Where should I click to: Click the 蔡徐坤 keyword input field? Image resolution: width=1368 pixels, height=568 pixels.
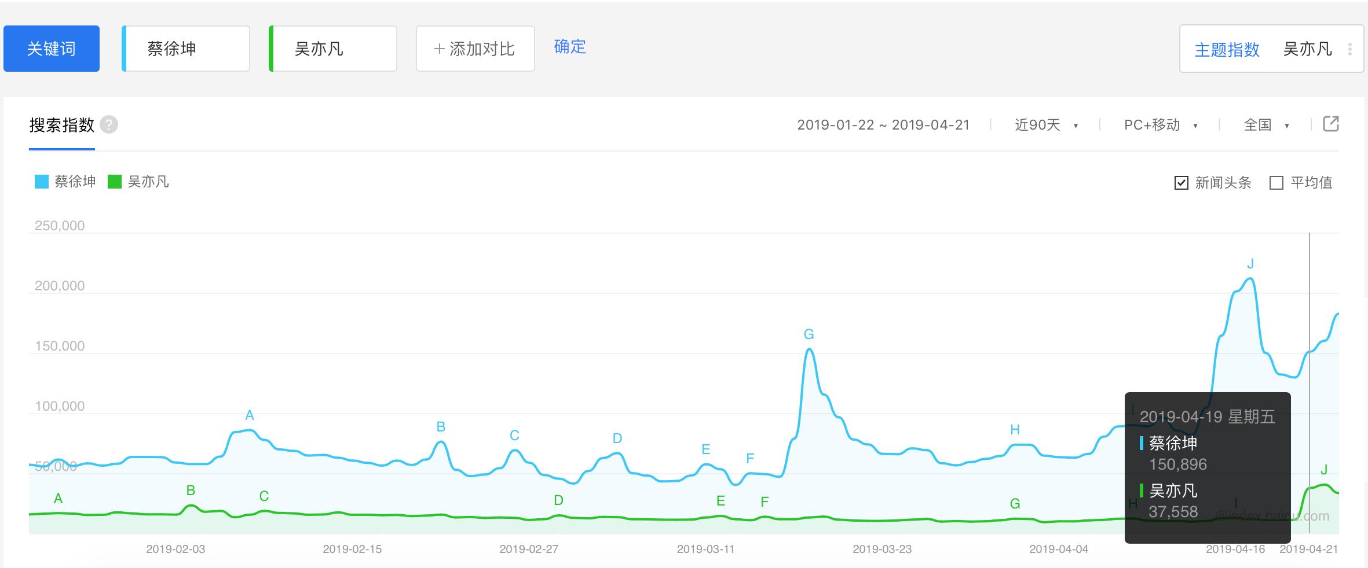(186, 49)
